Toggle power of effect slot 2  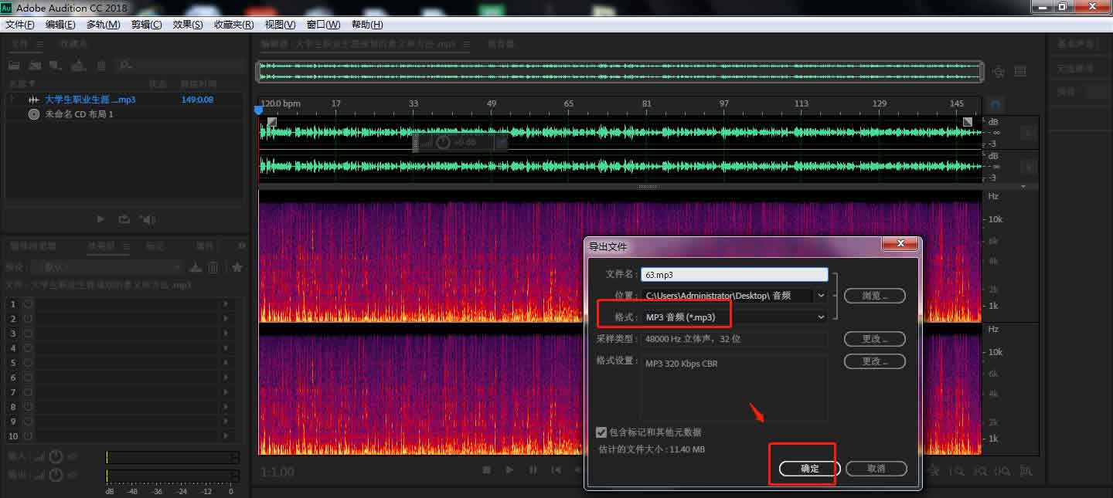(28, 319)
